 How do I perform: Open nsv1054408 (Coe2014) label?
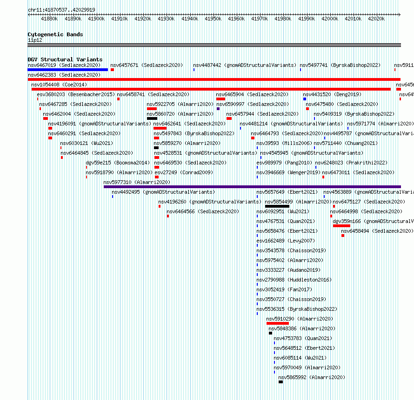click(x=59, y=85)
